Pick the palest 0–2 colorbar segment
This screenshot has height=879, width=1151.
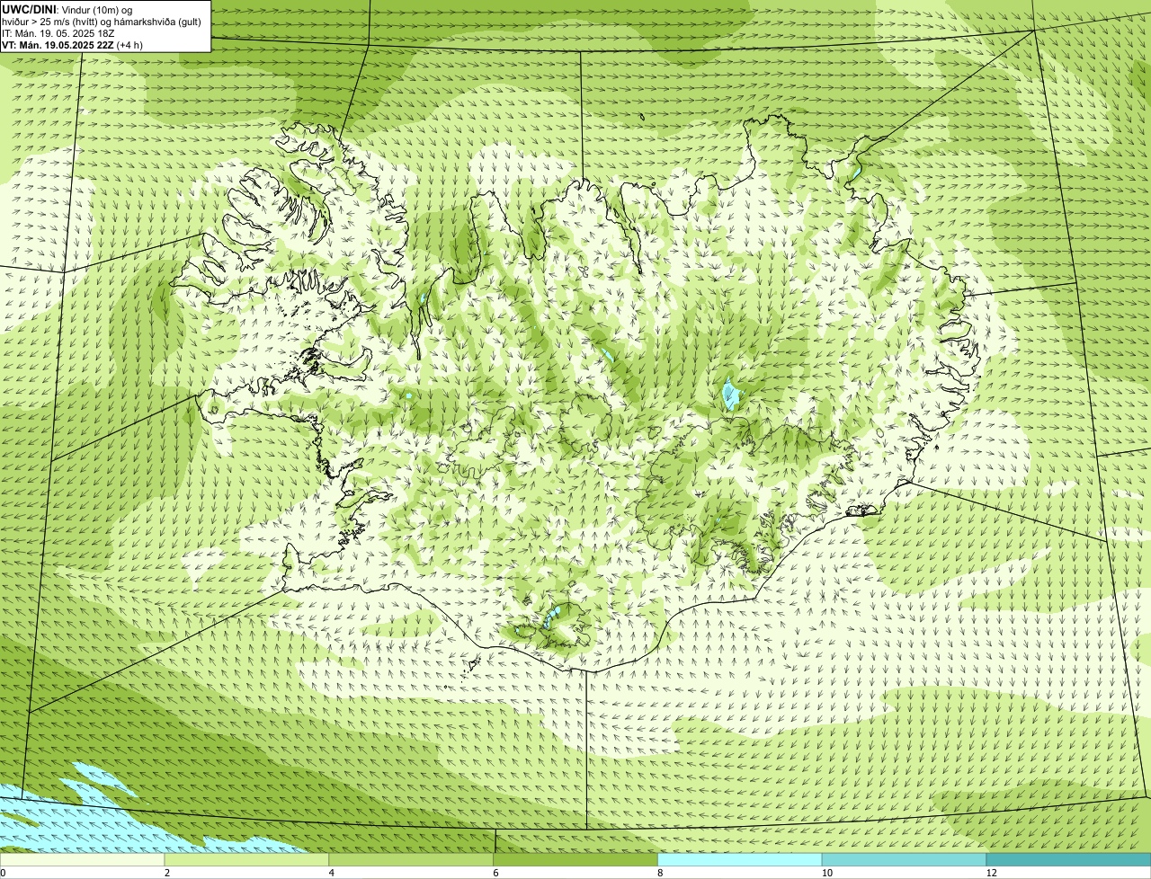pos(83,859)
